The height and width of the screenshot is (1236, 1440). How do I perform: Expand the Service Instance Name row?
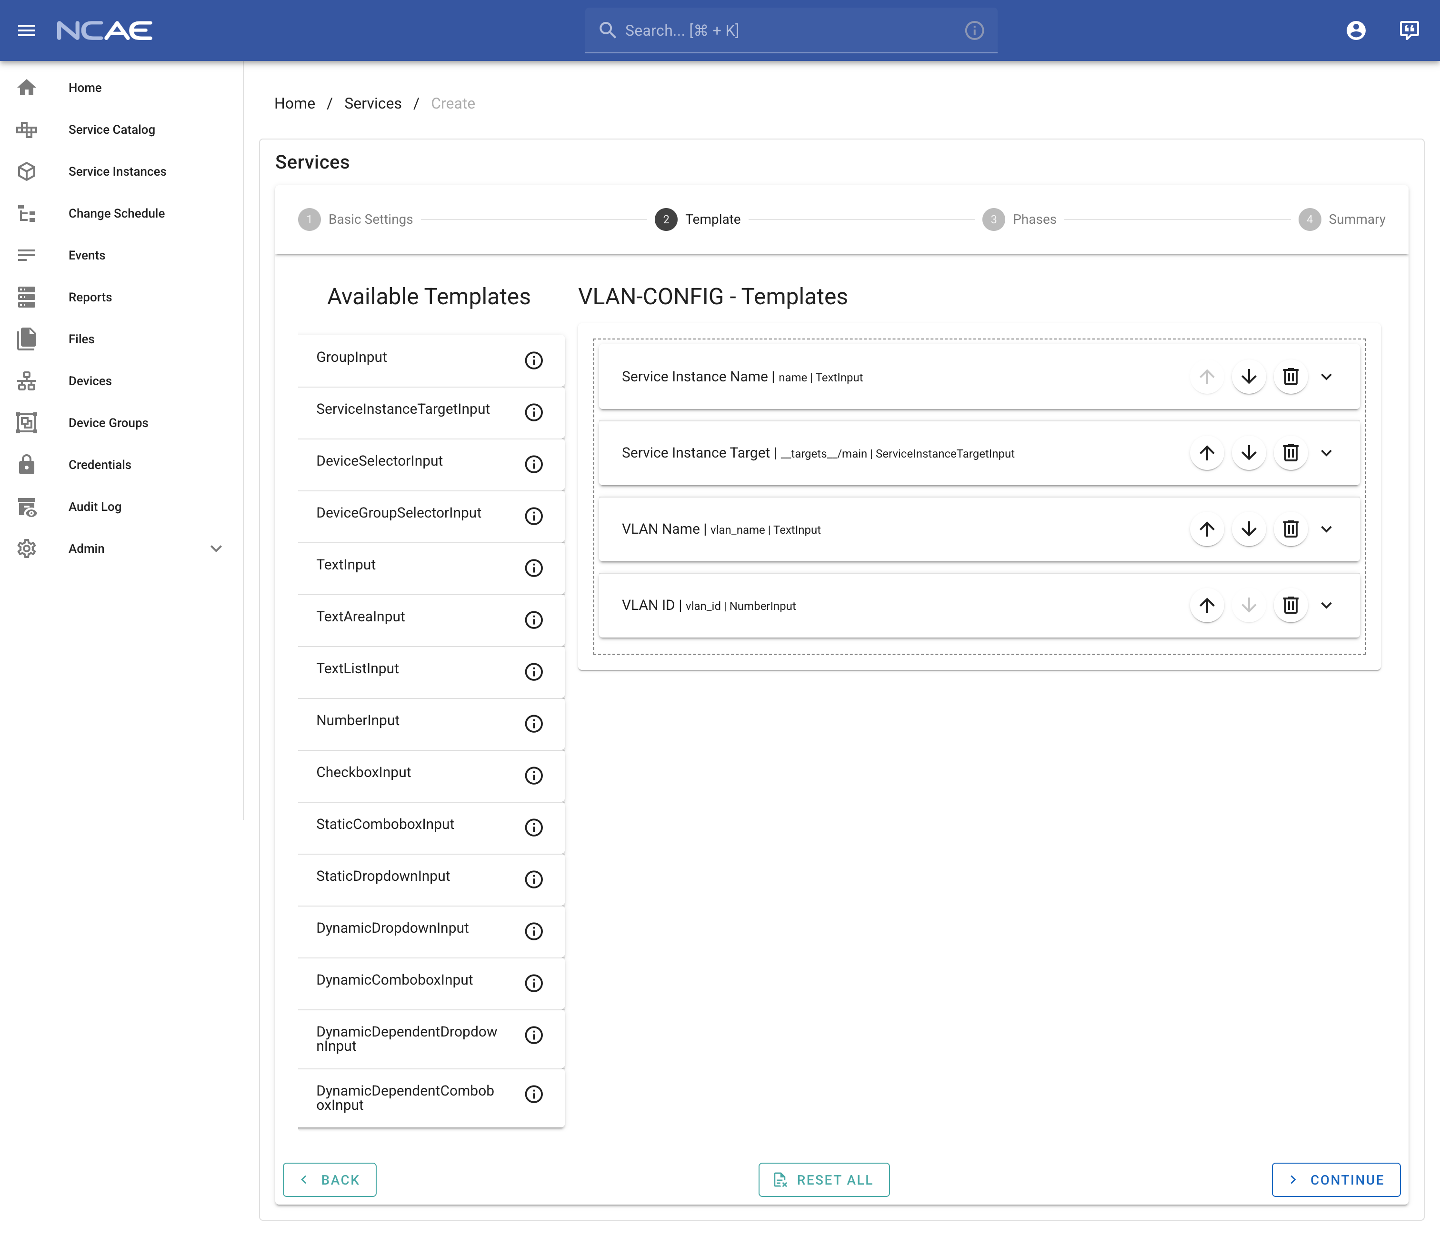click(x=1326, y=377)
